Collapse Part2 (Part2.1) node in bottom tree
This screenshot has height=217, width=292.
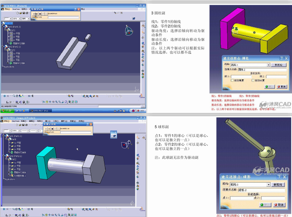pos(3,156)
